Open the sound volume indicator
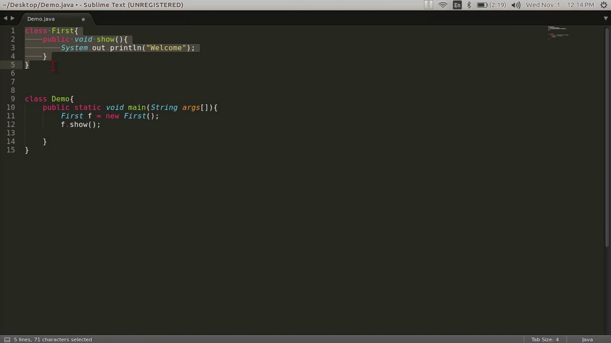This screenshot has width=611, height=343. tap(516, 5)
